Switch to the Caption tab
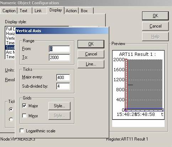This screenshot has height=147, width=172. [9, 11]
